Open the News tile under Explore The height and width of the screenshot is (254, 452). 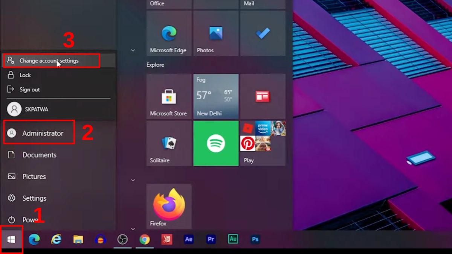(x=263, y=96)
